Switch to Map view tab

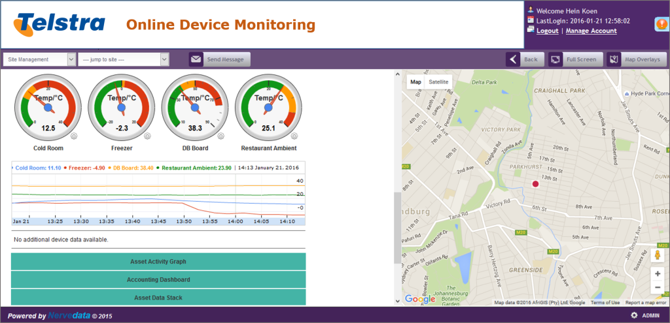pyautogui.click(x=415, y=82)
